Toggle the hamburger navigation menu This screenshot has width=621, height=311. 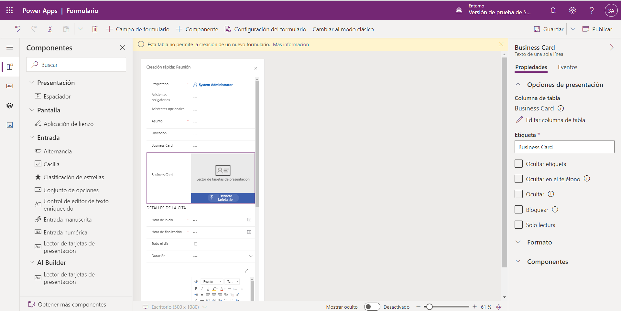point(10,47)
